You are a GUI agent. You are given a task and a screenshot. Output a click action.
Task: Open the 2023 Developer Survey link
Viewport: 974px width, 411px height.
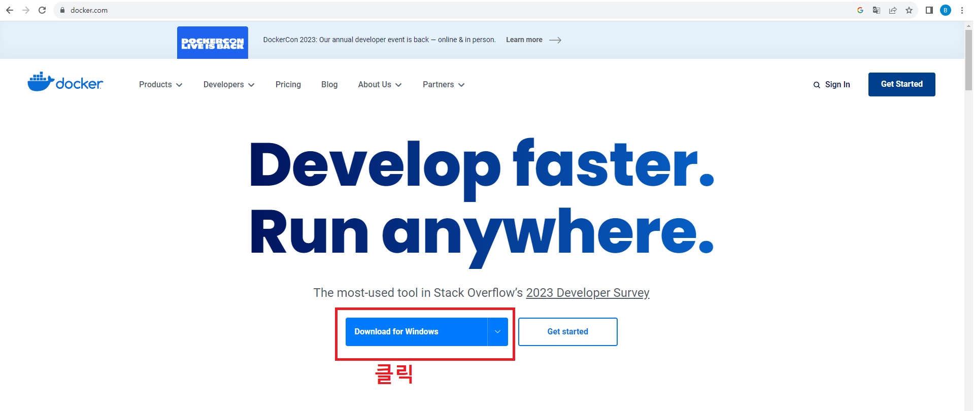[x=588, y=293]
